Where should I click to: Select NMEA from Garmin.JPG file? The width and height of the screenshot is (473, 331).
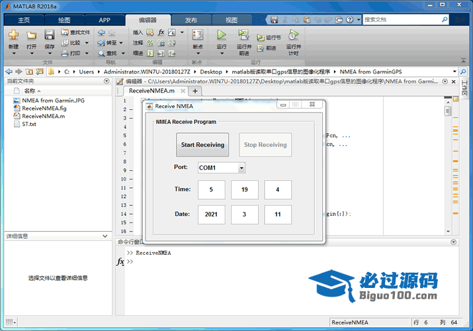click(x=54, y=101)
